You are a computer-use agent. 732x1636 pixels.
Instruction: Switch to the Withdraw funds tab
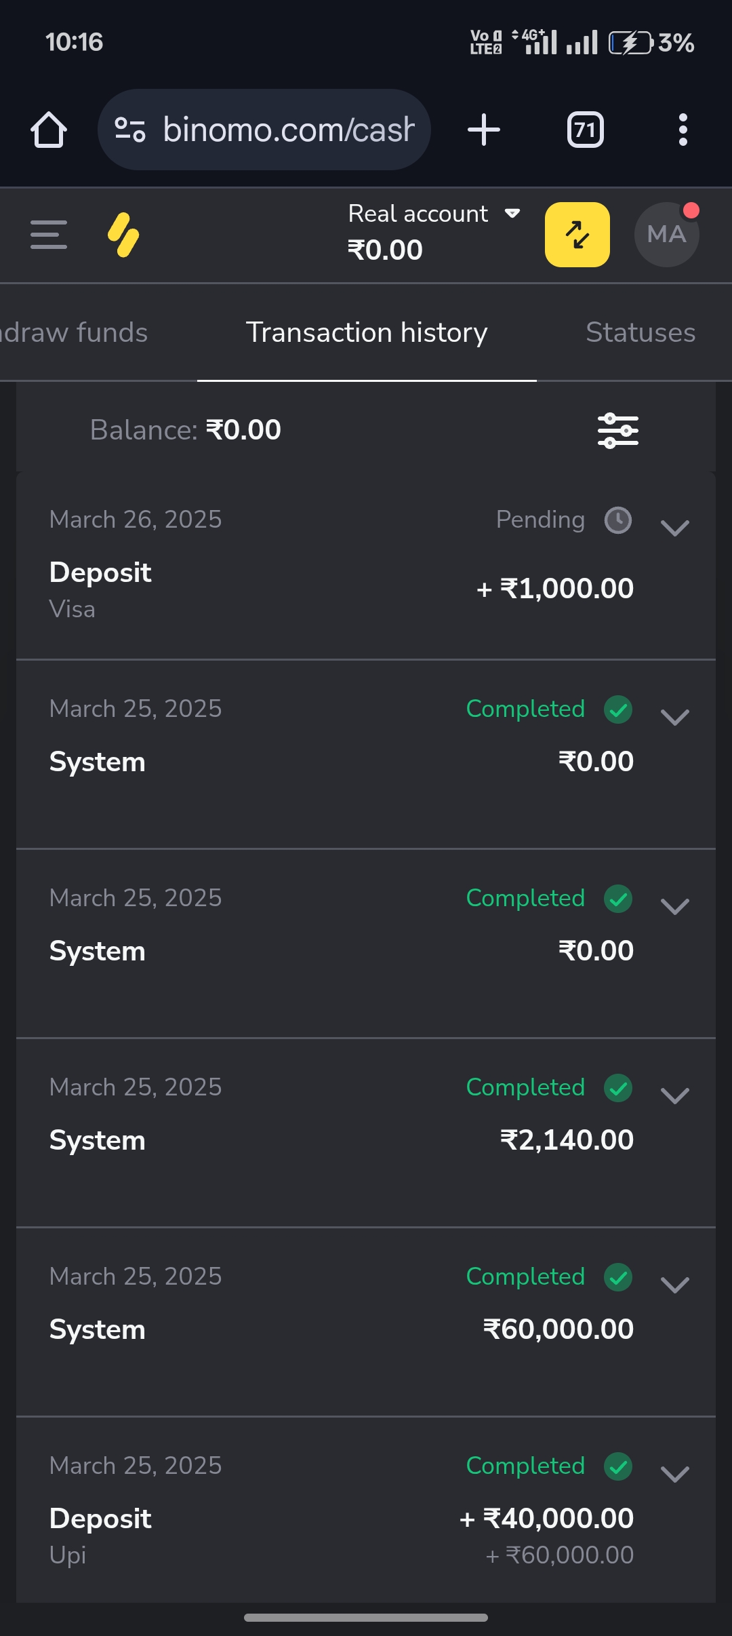[73, 333]
